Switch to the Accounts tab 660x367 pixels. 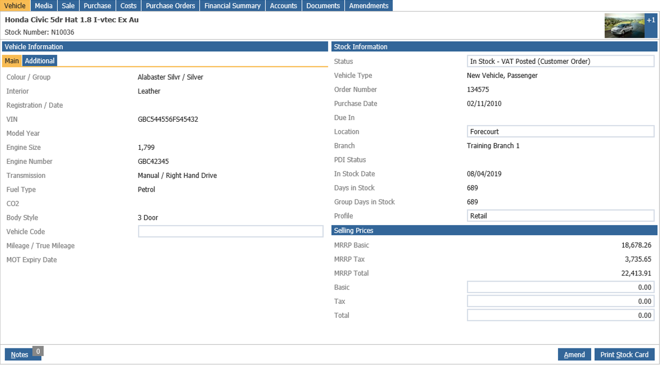pyautogui.click(x=284, y=6)
